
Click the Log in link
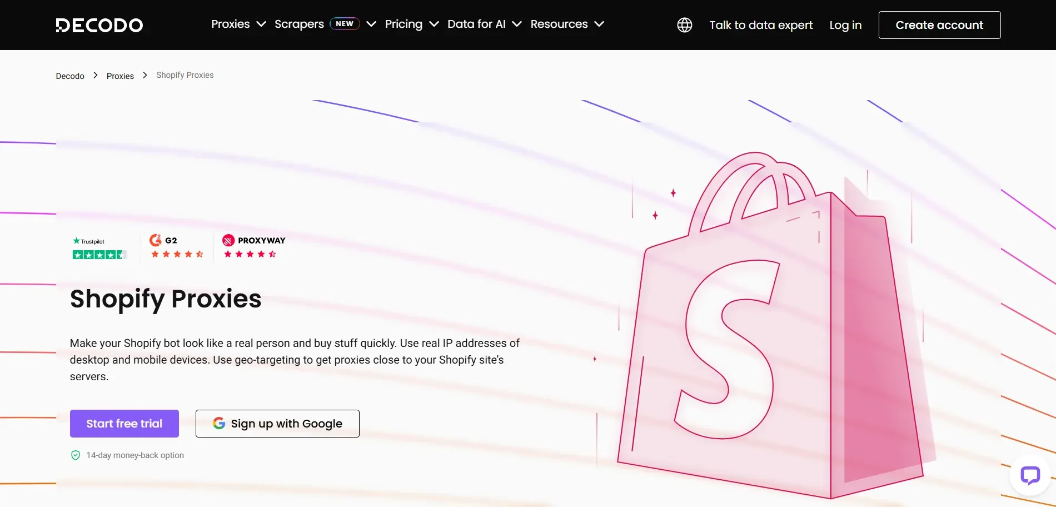tap(845, 25)
